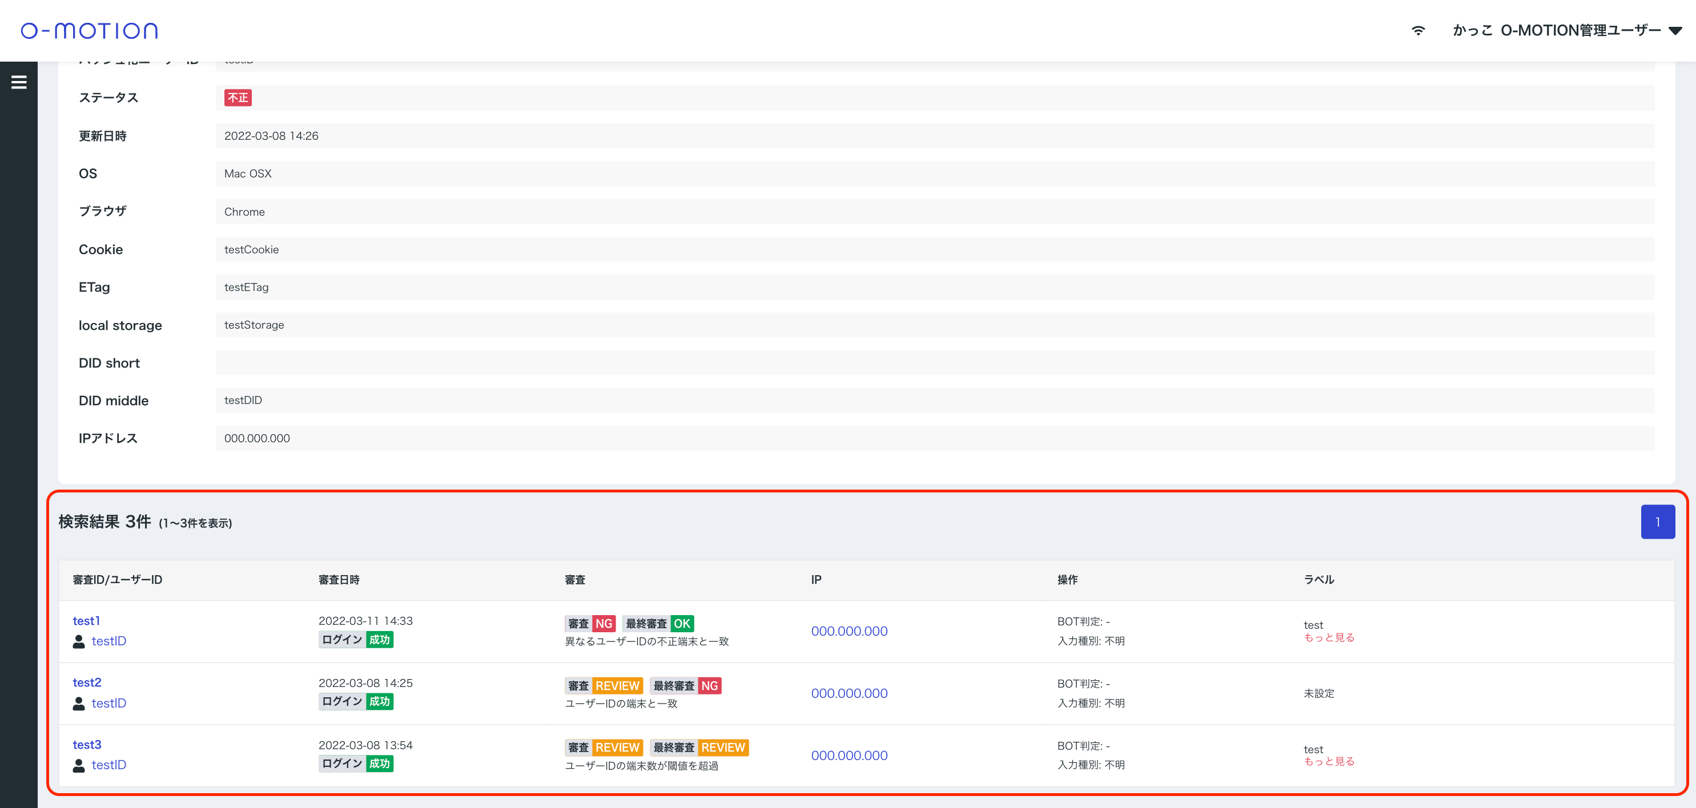Open the test3 review ID link

point(87,744)
